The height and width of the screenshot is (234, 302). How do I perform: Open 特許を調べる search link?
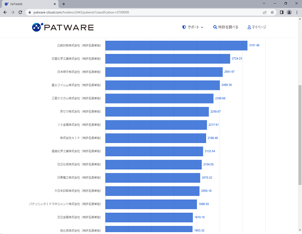point(226,27)
